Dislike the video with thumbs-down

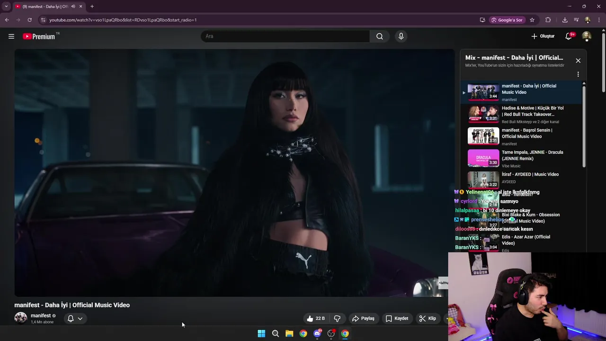[x=337, y=318]
